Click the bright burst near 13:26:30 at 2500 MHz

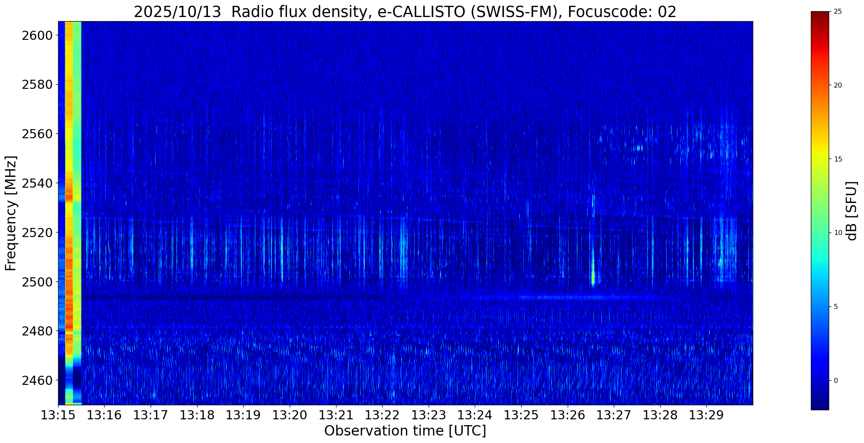tap(593, 276)
